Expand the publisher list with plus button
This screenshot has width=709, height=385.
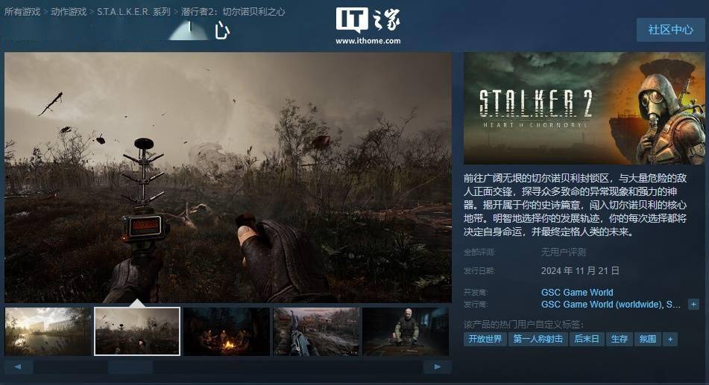(693, 305)
